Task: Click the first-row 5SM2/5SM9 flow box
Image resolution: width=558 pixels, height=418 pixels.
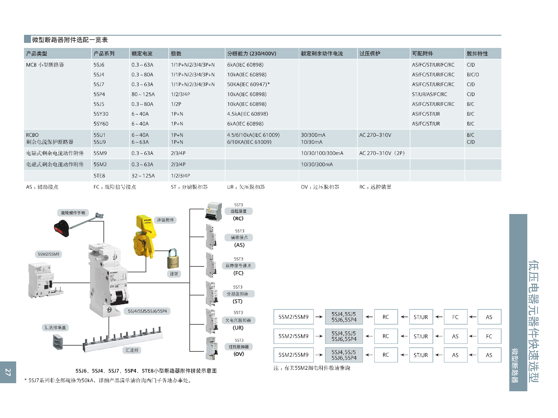Action: (294, 317)
